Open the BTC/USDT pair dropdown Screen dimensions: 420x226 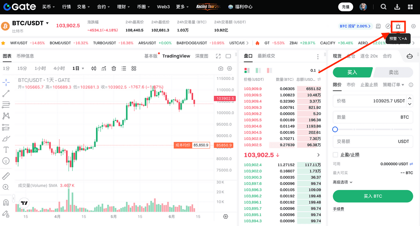[47, 23]
